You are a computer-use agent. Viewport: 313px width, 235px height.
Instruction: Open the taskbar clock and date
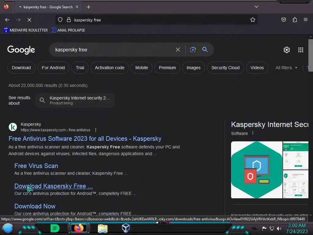(x=296, y=228)
